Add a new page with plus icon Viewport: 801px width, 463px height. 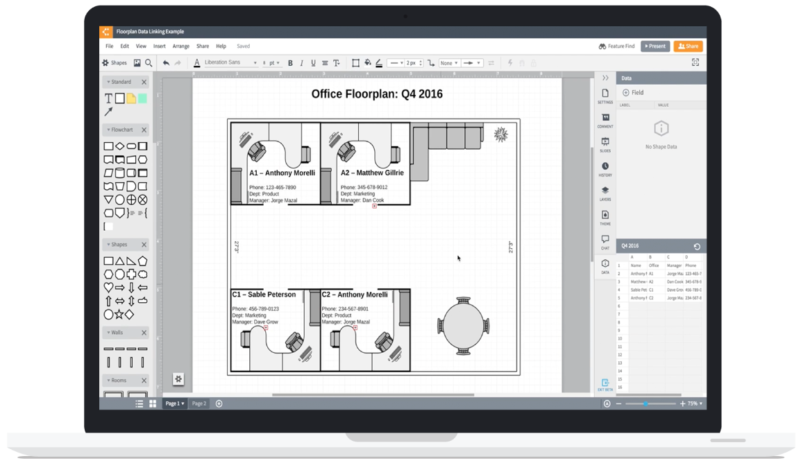click(x=219, y=404)
